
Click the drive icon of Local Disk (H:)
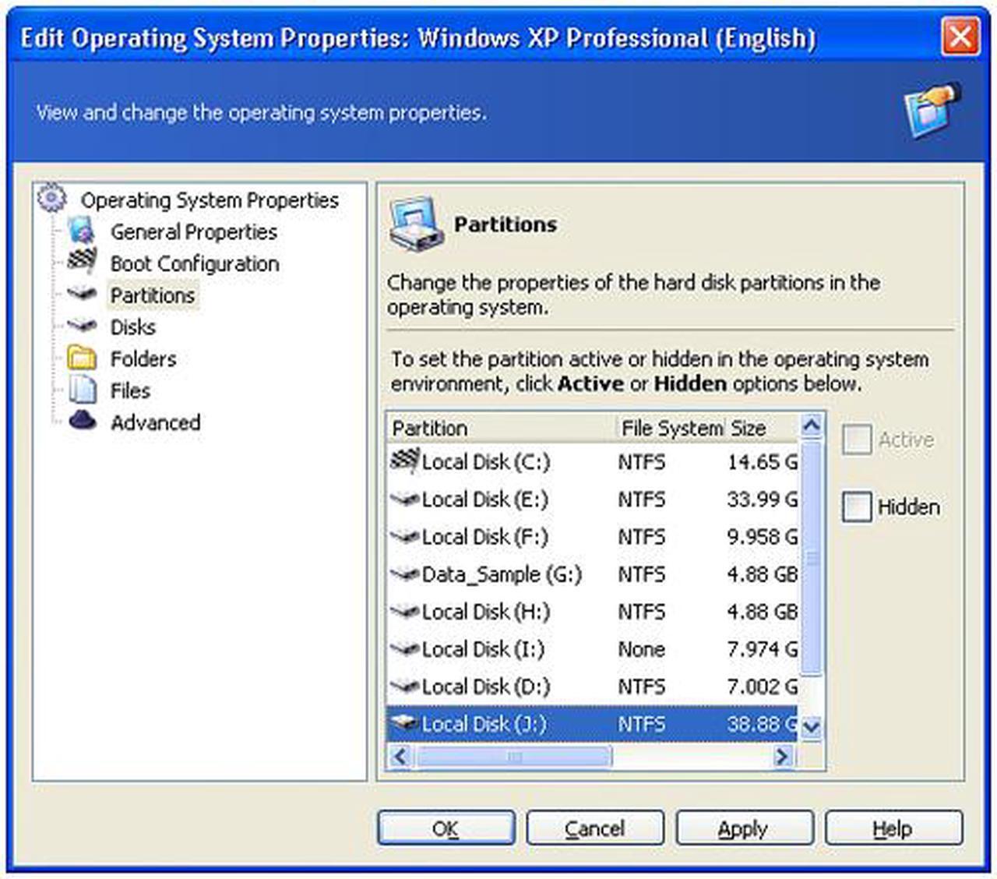tap(404, 612)
